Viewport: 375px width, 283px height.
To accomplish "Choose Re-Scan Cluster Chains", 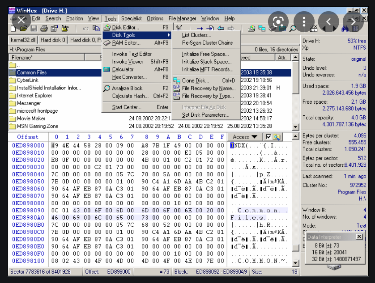I will [206, 43].
